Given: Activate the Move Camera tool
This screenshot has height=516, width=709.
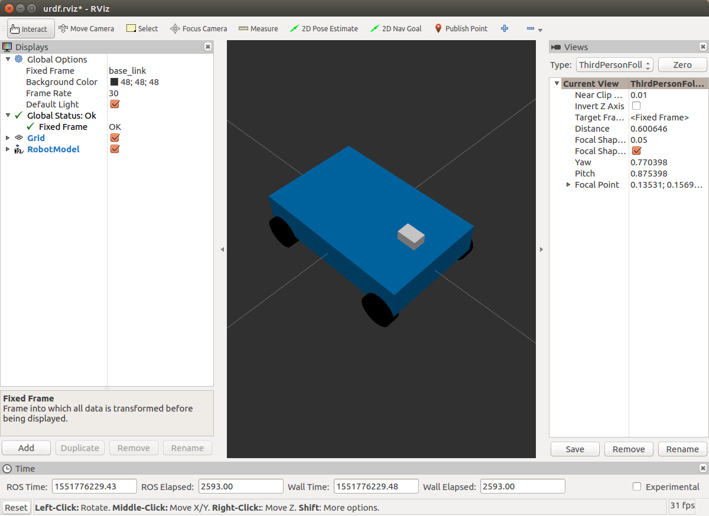Looking at the screenshot, I should click(86, 28).
